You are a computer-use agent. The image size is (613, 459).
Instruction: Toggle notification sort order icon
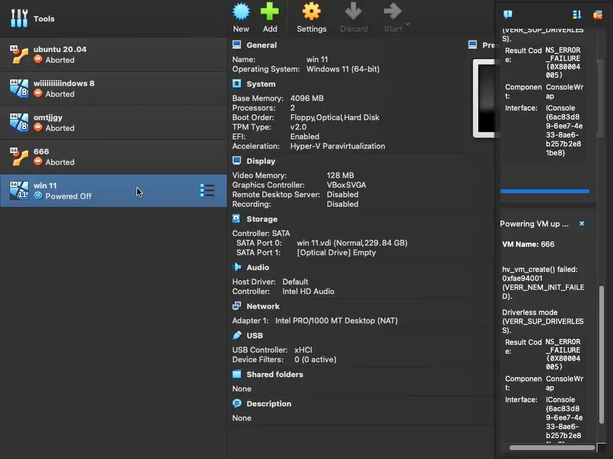click(576, 15)
